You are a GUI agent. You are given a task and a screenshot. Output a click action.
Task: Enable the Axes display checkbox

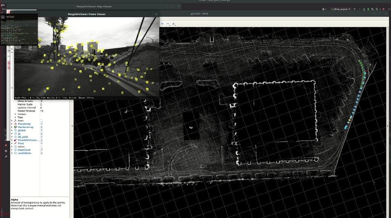41,121
